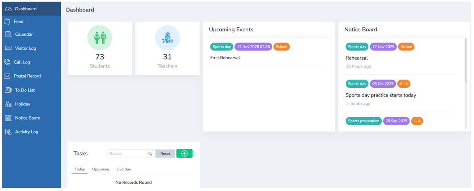Click the Sports preparation tag

[x=364, y=121]
